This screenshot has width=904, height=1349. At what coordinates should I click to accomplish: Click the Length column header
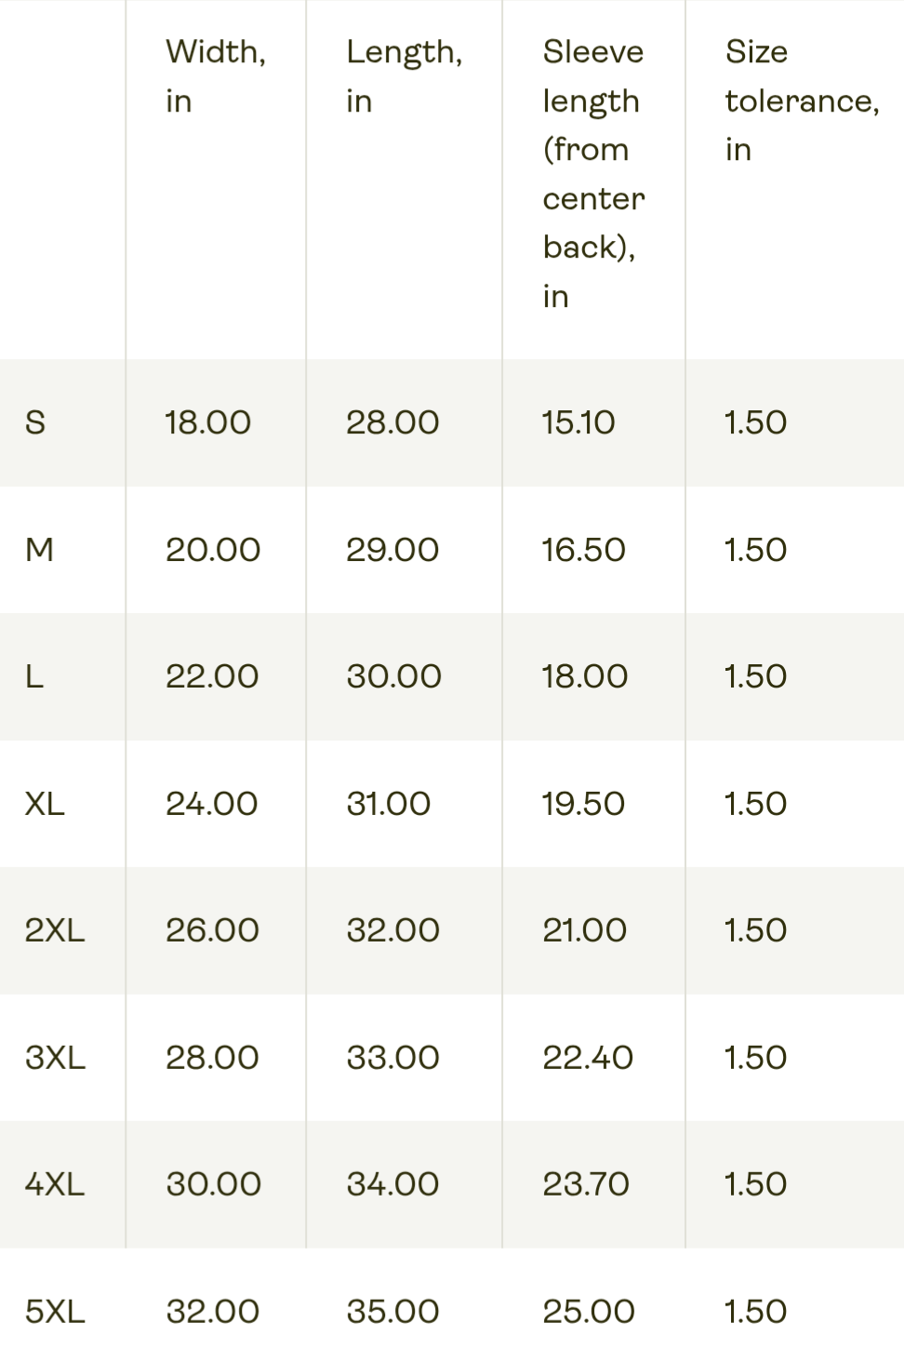click(x=404, y=76)
